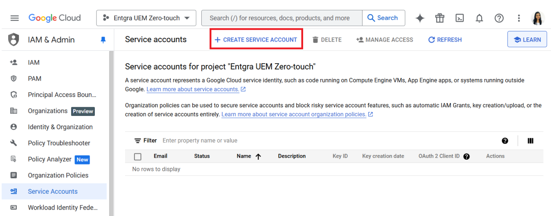Click the Organizations building sidebar icon
This screenshot has height=216, width=551.
[13, 111]
